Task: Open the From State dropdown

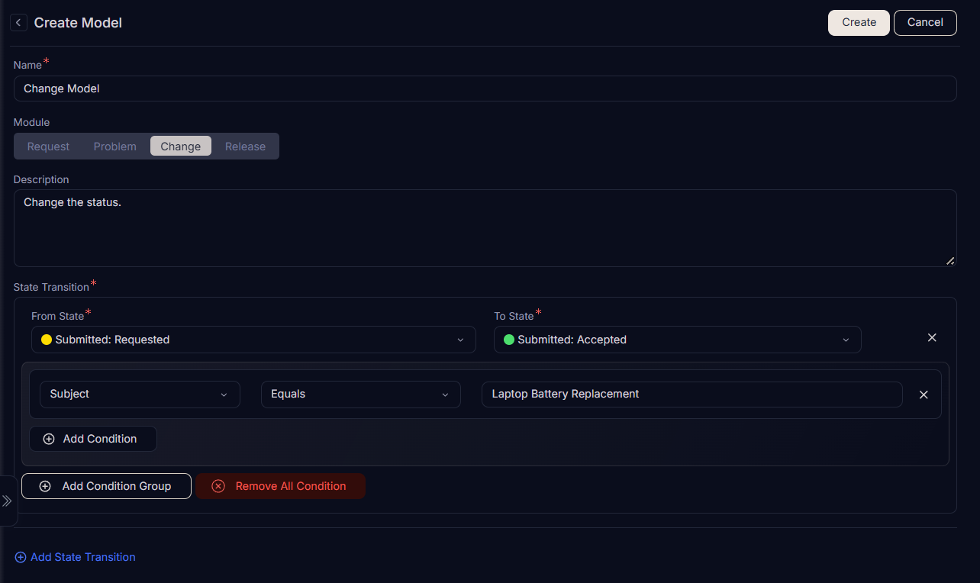Action: [x=253, y=340]
